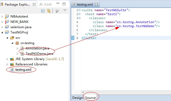Click "TestNGSuite" attribute value in editor

point(116,10)
